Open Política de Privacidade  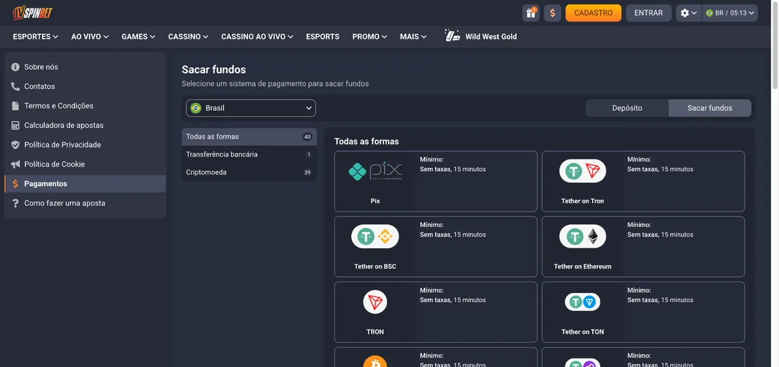[x=85, y=145]
